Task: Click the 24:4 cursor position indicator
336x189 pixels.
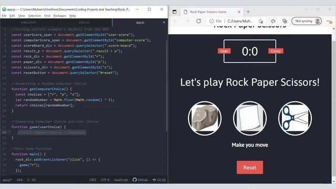Action: pyautogui.click(x=19, y=180)
